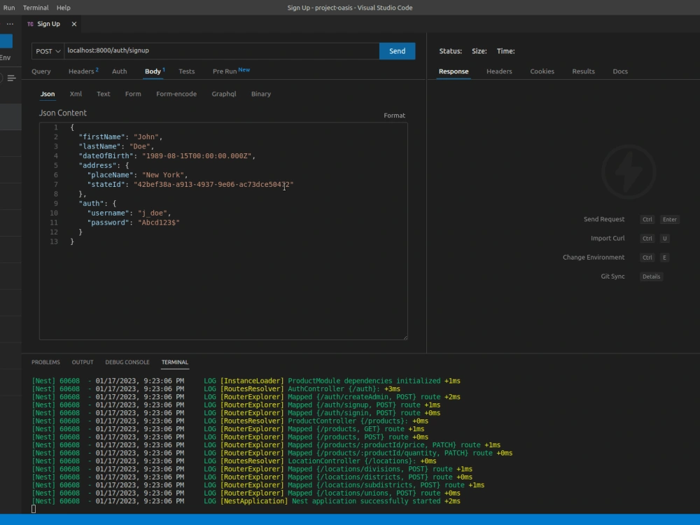The image size is (700, 525).
Task: Open the response Headers tab
Action: [499, 71]
